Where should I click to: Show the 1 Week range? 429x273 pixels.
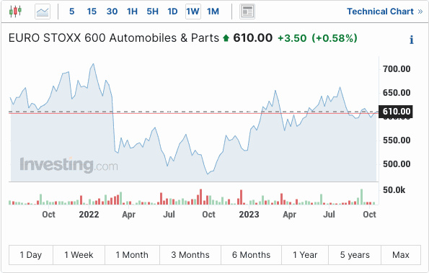pos(79,255)
